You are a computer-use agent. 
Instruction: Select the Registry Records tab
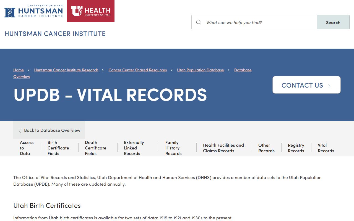[296, 148]
